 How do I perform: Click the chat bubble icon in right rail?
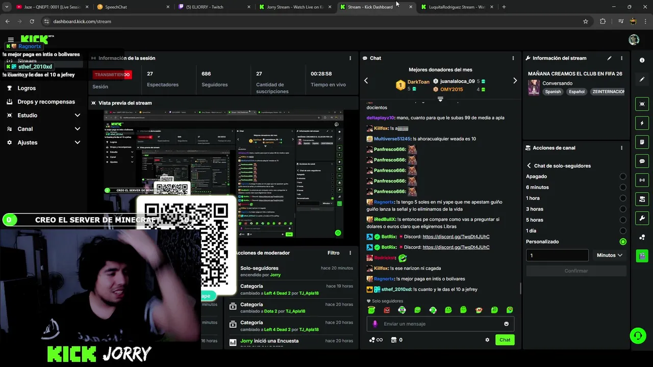tap(642, 161)
